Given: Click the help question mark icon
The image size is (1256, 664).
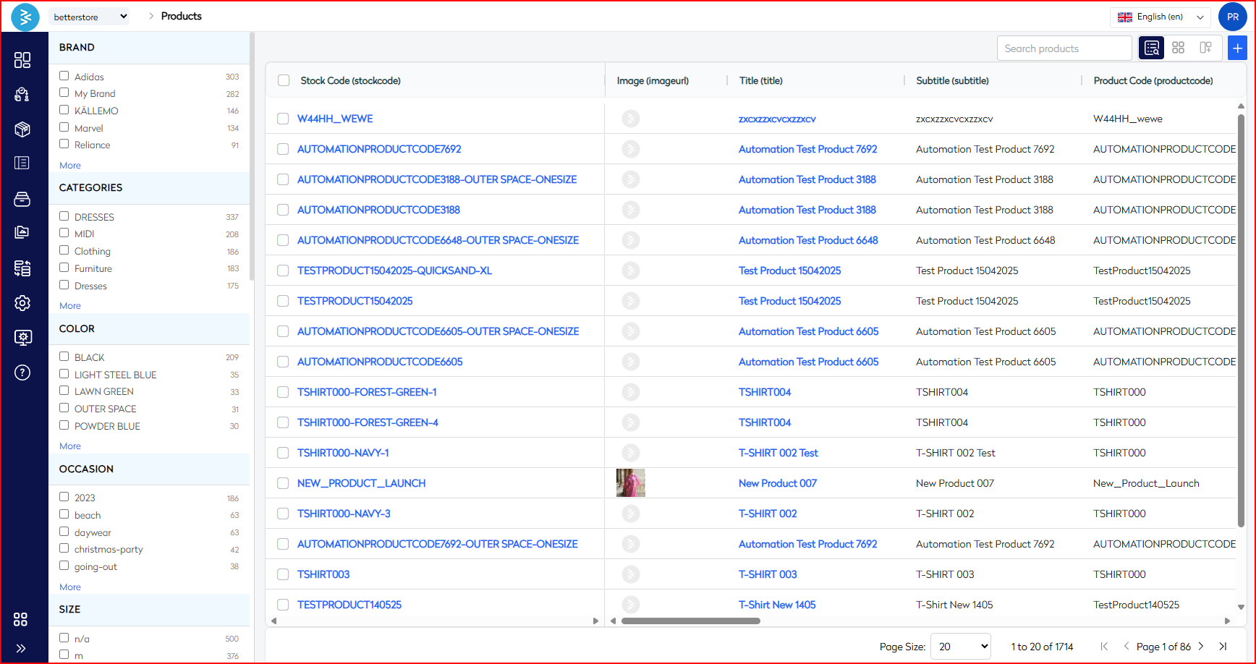Looking at the screenshot, I should [22, 373].
